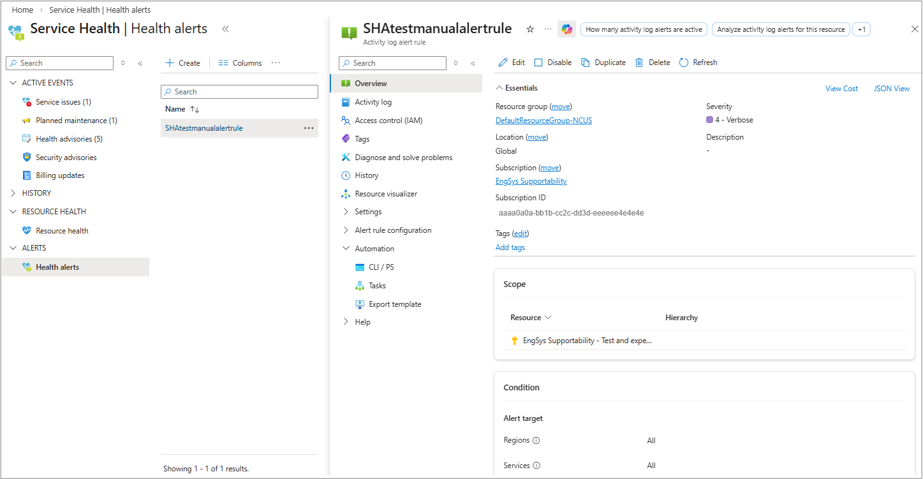Screen dimensions: 923x479
Task: Open the Copilot icon next to title
Action: (566, 29)
